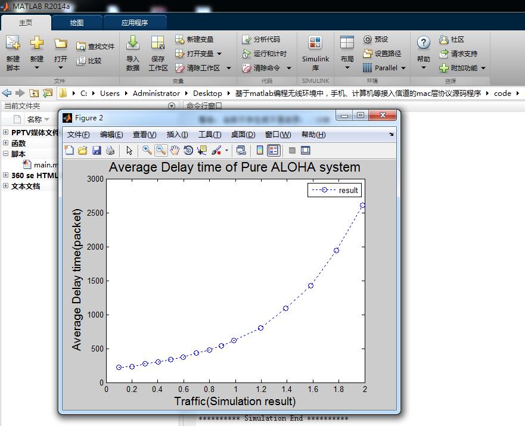Toggle the Brush/Select Data tool
This screenshot has width=525, height=426.
[216, 150]
